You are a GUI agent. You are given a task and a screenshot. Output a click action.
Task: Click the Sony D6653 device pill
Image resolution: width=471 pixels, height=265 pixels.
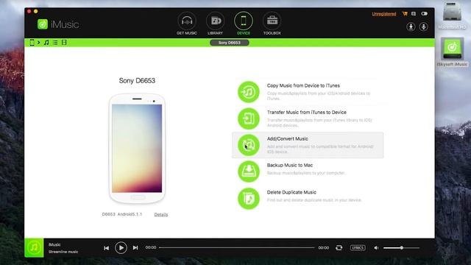pyautogui.click(x=230, y=43)
